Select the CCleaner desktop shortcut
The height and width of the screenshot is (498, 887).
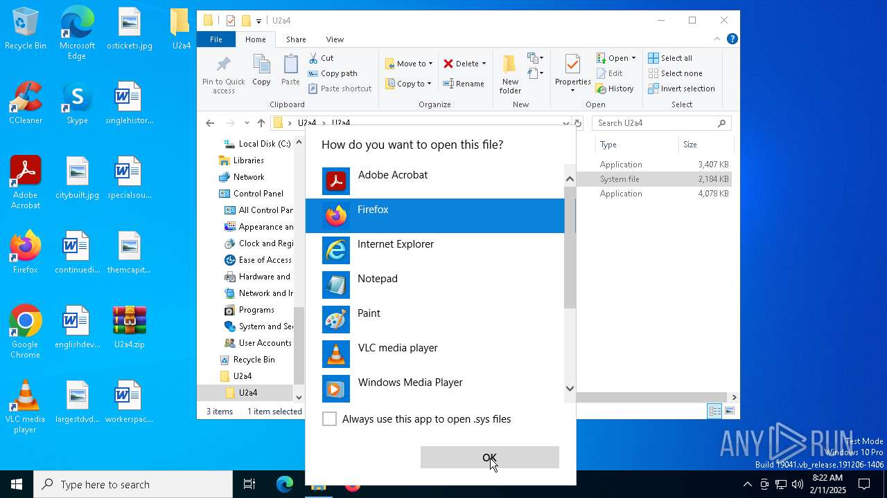point(26,103)
